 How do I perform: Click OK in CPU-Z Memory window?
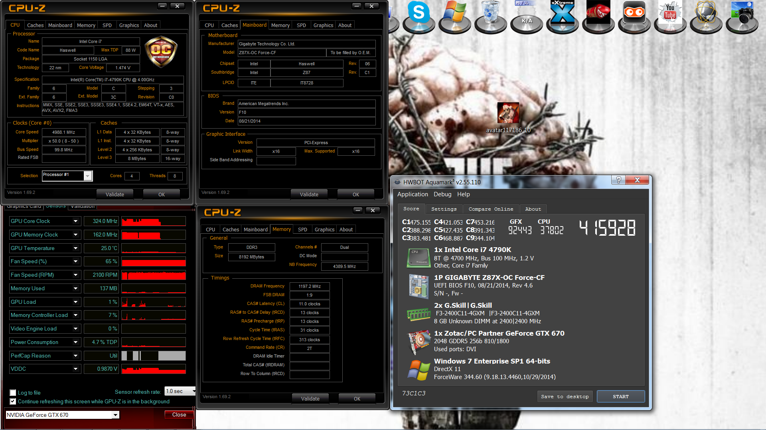click(357, 399)
